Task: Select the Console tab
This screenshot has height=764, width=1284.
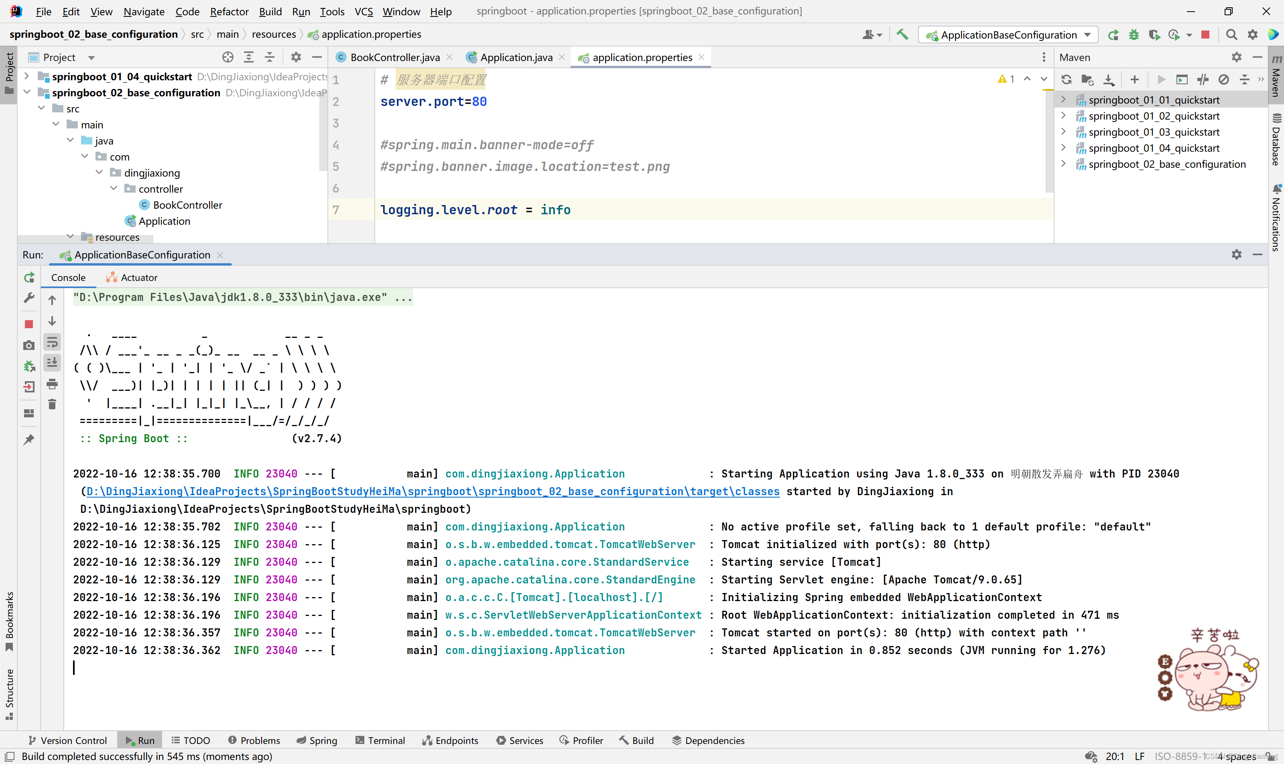Action: coord(69,278)
